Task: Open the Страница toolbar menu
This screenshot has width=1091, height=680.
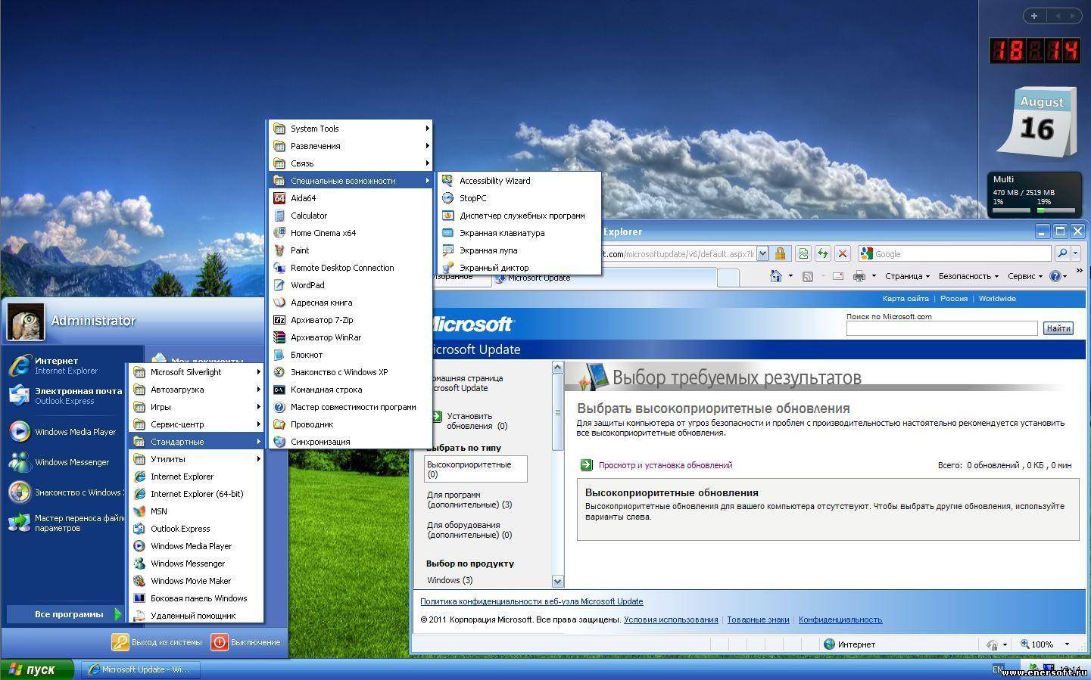Action: (x=907, y=276)
